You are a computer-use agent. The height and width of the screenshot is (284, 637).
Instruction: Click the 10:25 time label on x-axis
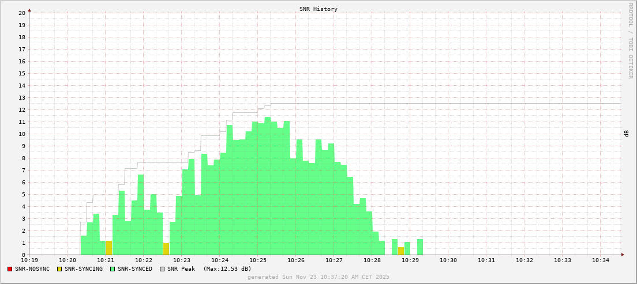[x=258, y=260]
